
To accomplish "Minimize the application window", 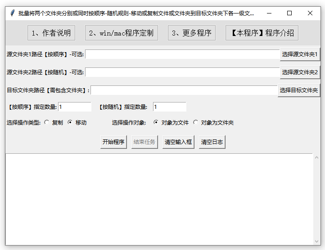I will [269, 13].
